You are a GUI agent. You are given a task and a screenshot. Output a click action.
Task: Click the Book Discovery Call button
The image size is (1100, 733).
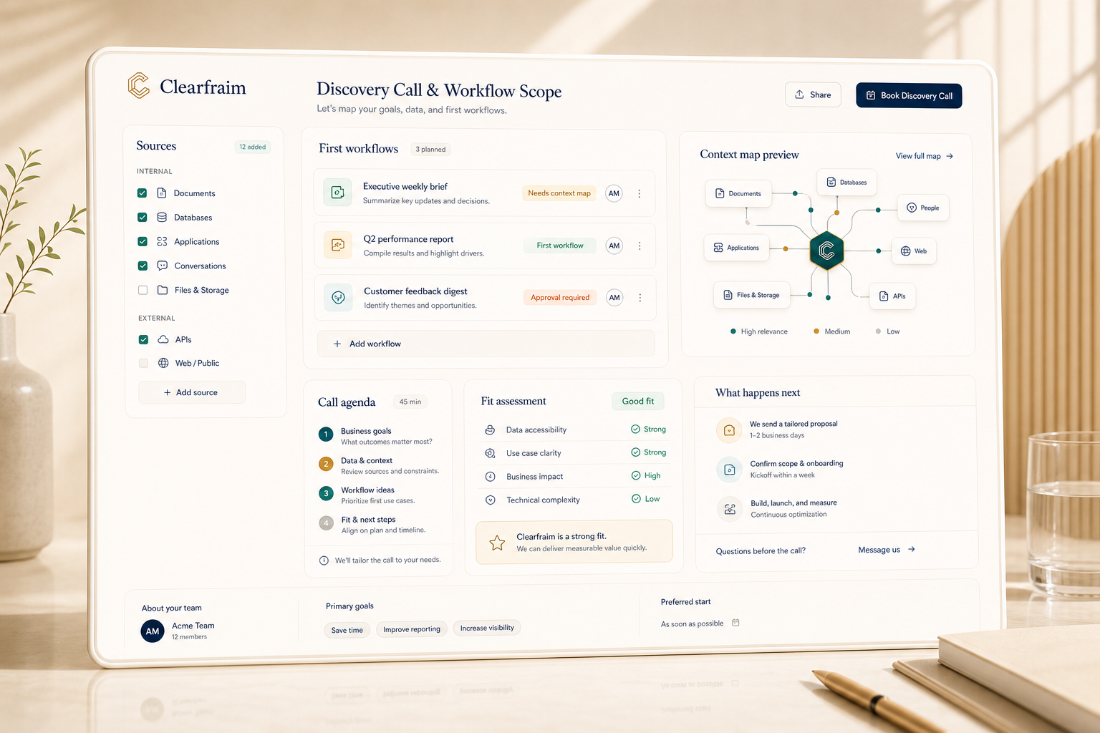coord(909,95)
